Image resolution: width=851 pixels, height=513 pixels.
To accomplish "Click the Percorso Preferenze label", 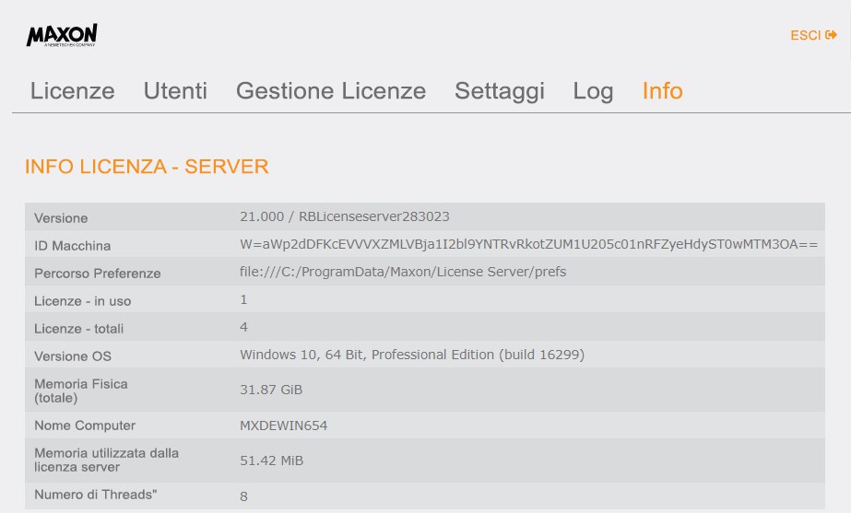I will coord(97,274).
